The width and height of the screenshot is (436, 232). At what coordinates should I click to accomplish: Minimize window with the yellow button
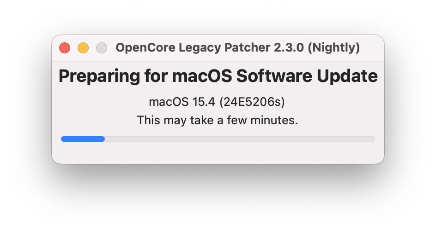pos(83,48)
